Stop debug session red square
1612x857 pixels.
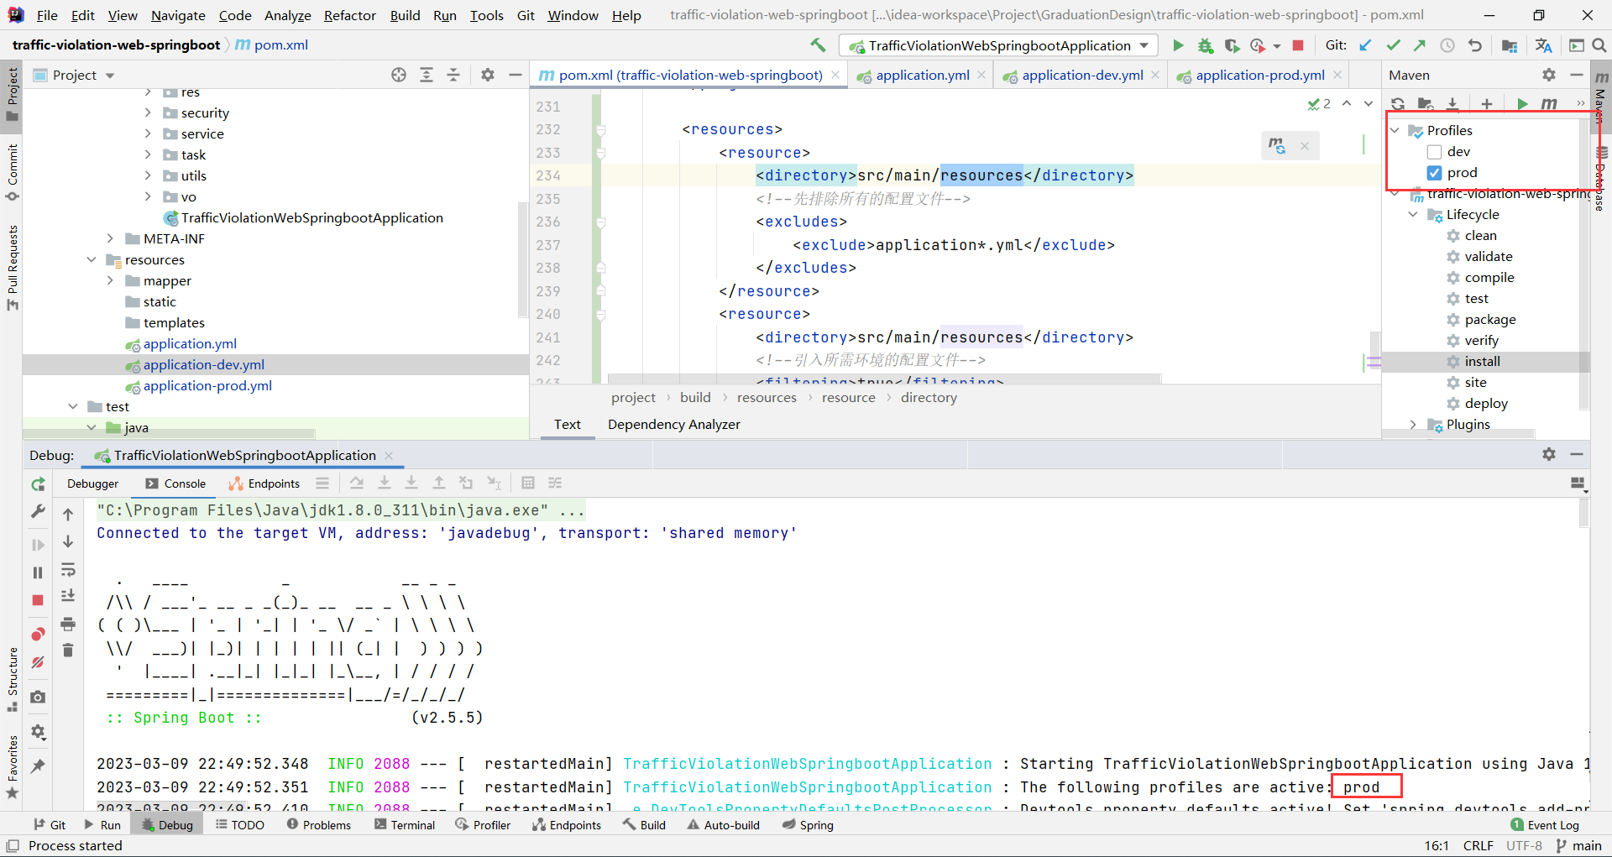[38, 600]
